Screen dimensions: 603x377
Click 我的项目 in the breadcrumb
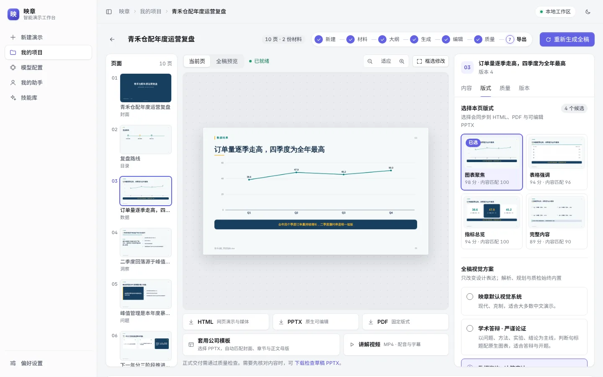[x=151, y=12]
